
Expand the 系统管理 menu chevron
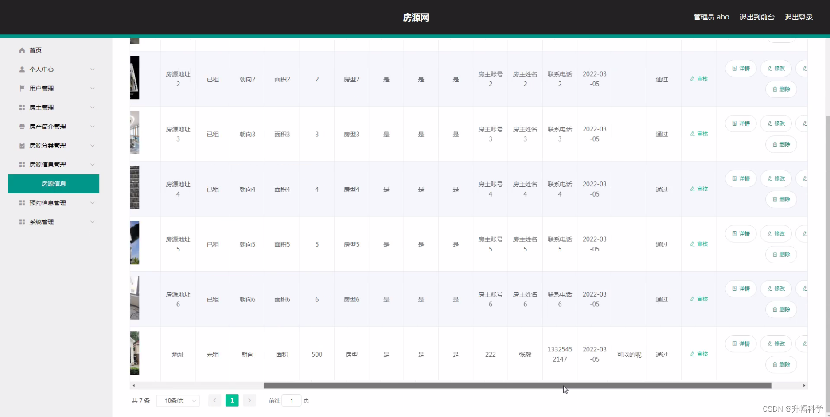click(x=92, y=222)
